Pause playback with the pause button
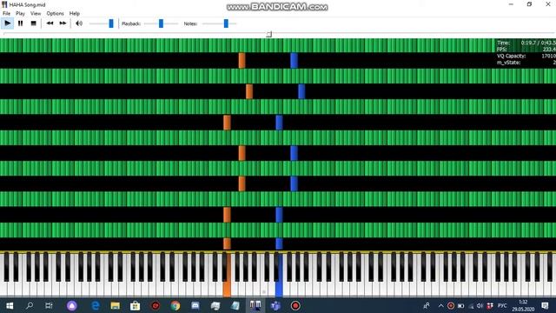Image resolution: width=556 pixels, height=313 pixels. (21, 23)
